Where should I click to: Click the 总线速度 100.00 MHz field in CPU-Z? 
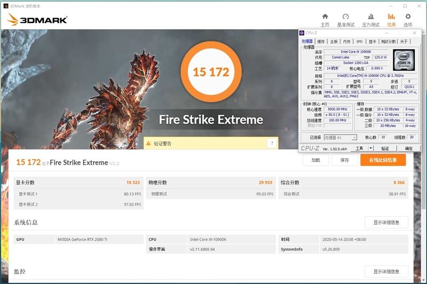coord(337,120)
